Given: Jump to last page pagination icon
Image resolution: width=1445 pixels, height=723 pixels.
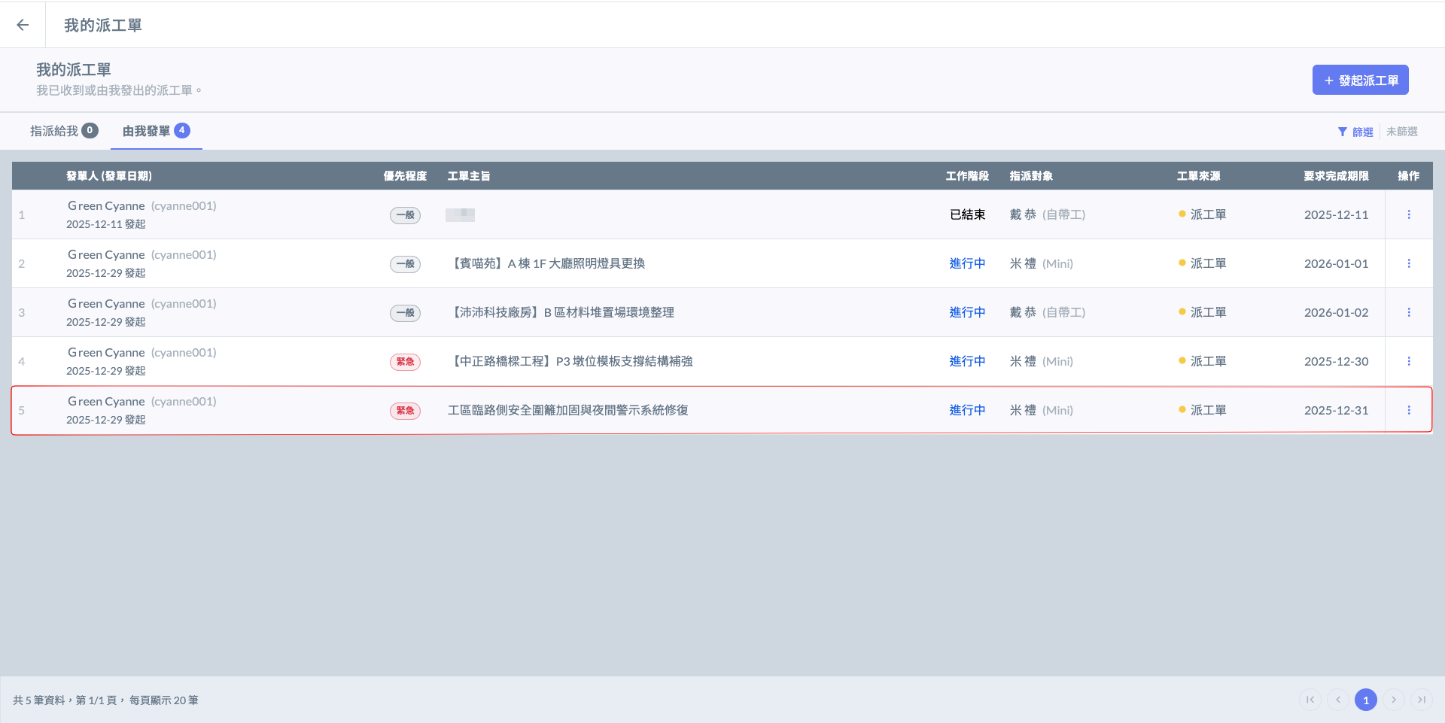Looking at the screenshot, I should tap(1422, 700).
